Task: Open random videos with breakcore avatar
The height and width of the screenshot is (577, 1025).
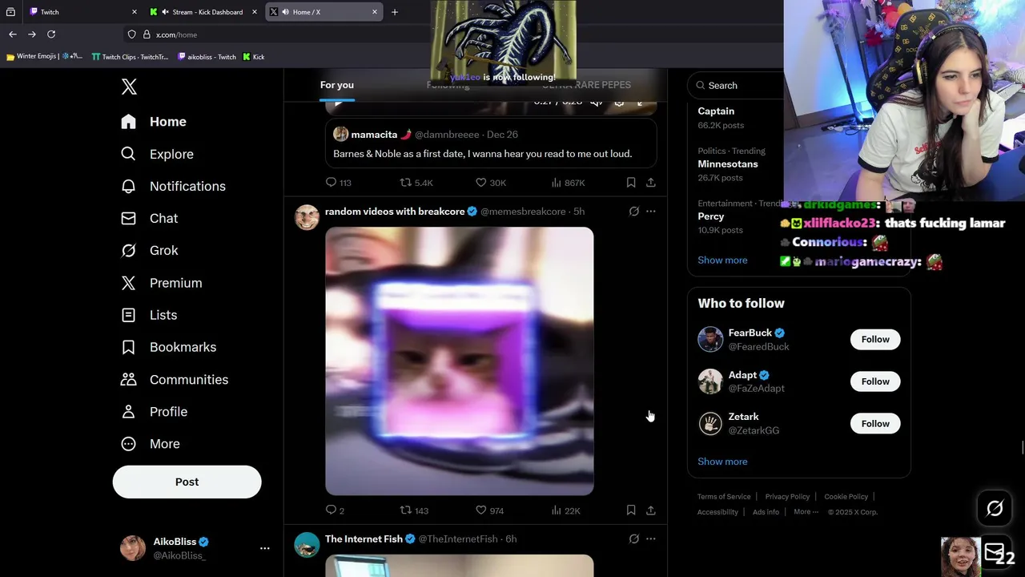Action: (307, 217)
